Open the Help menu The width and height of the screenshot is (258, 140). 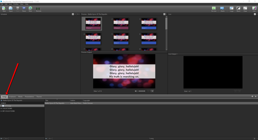(x=27, y=4)
